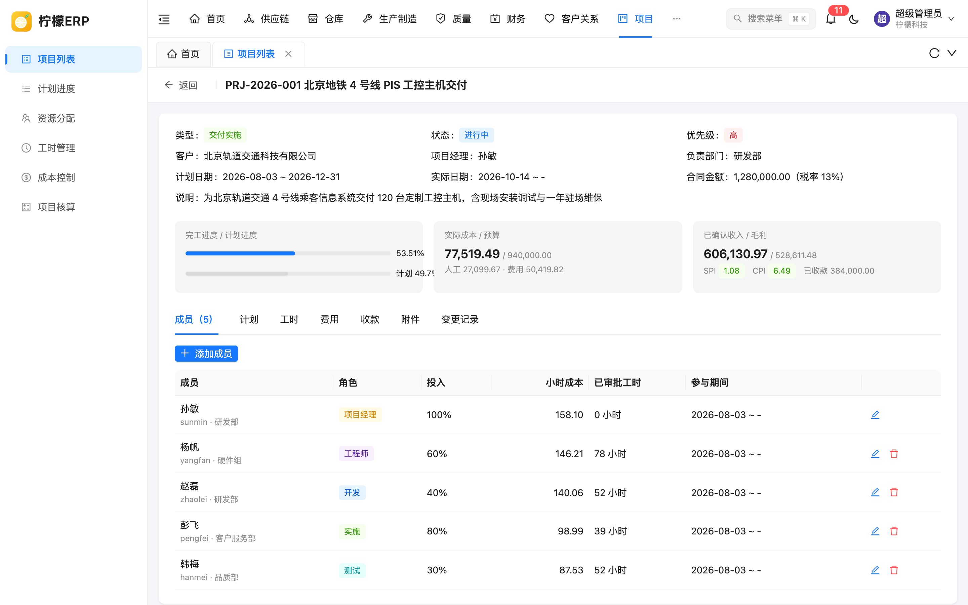Click the 进行中 status tag
This screenshot has height=605, width=968.
476,135
